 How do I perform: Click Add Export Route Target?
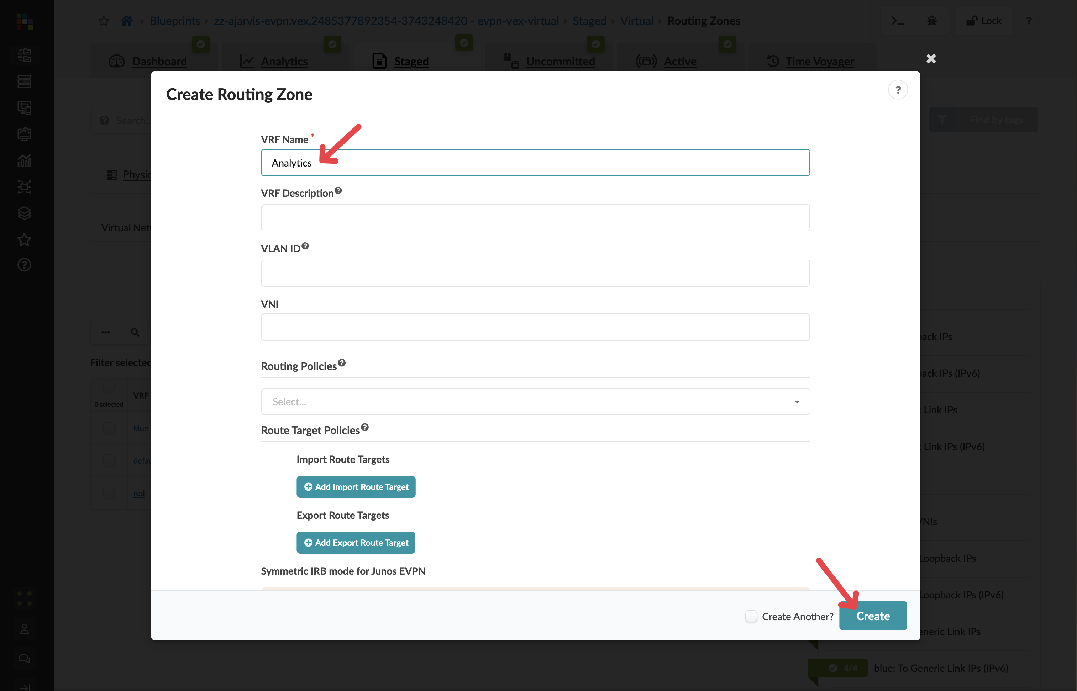pos(356,543)
